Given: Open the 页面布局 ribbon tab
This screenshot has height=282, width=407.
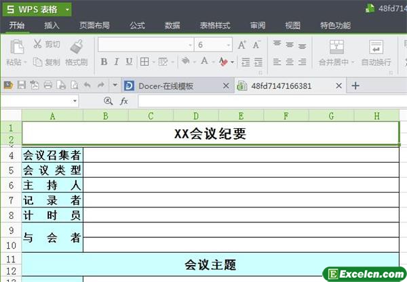Looking at the screenshot, I should pos(94,26).
